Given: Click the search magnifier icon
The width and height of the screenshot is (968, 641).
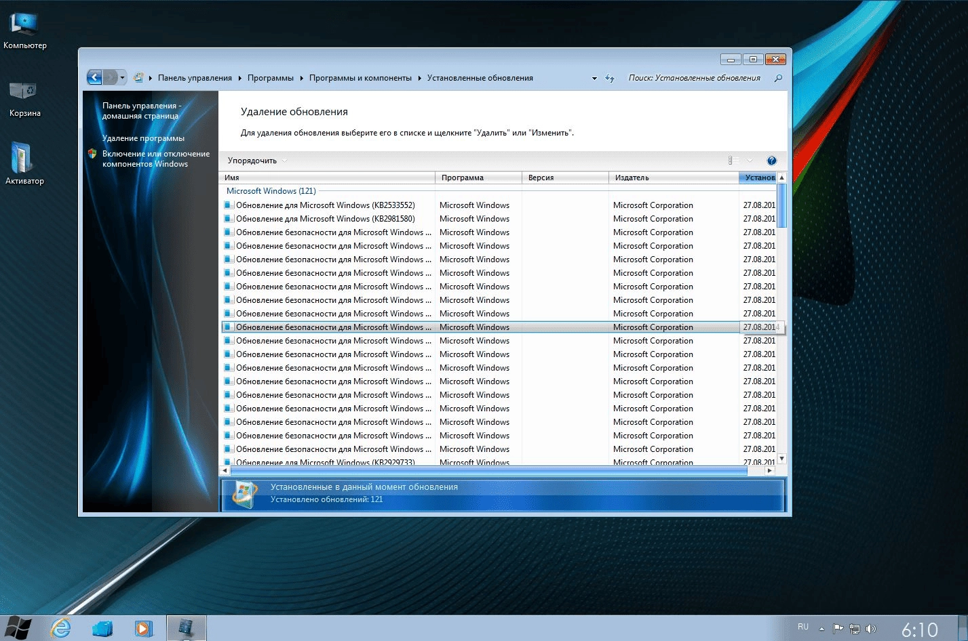Looking at the screenshot, I should (778, 78).
